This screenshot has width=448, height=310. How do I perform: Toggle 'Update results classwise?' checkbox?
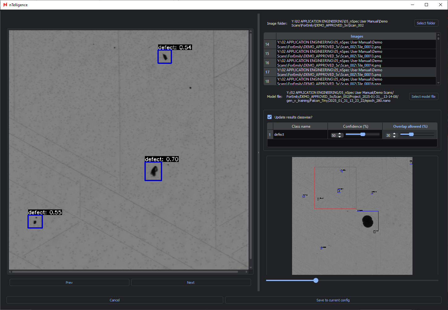[270, 117]
